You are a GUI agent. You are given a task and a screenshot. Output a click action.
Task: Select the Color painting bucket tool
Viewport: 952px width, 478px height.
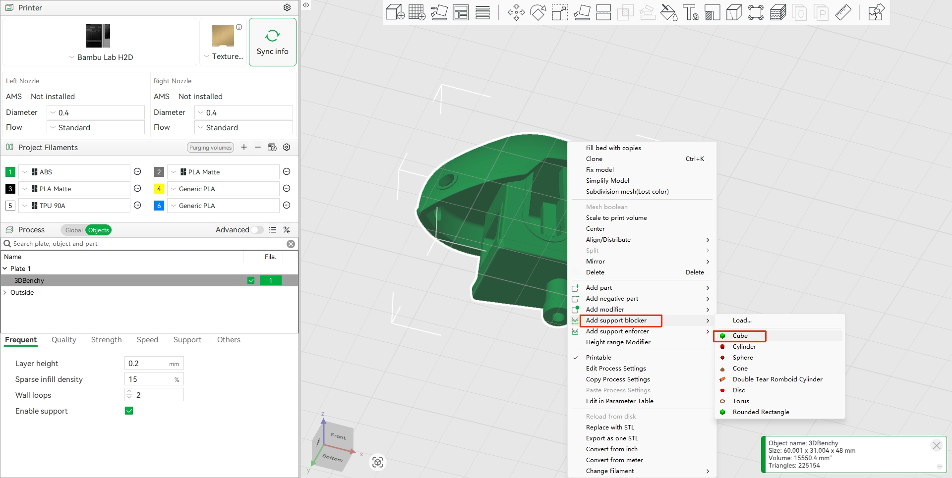pos(669,12)
